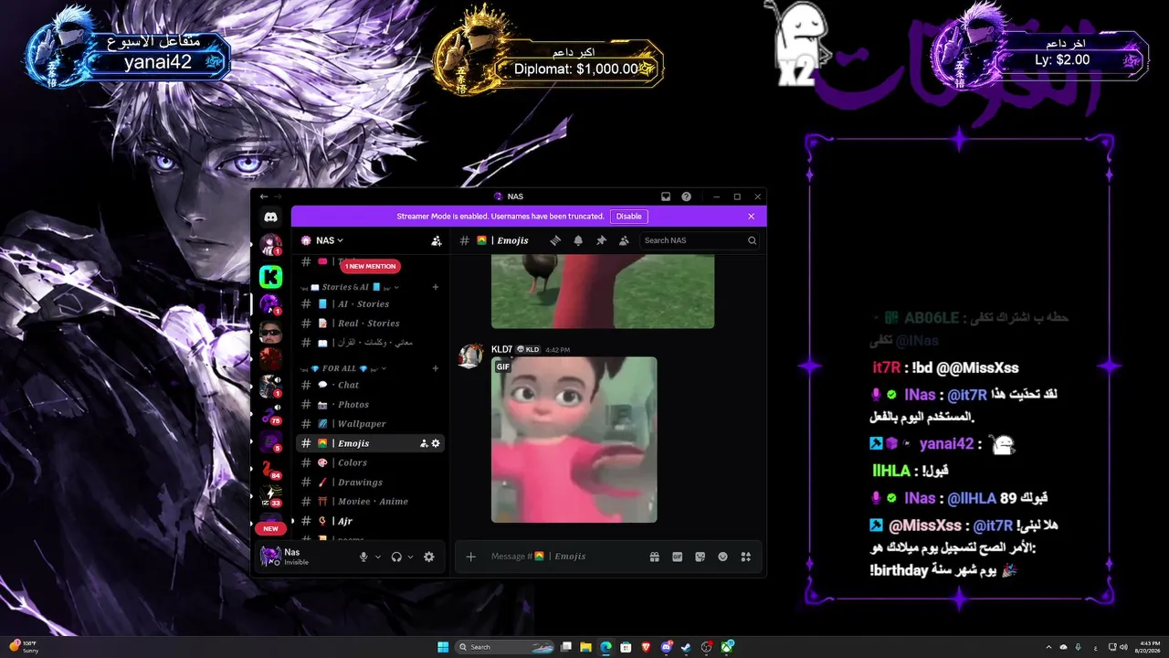Image resolution: width=1169 pixels, height=658 pixels.
Task: Open the server with 75 unread badge
Action: click(270, 414)
